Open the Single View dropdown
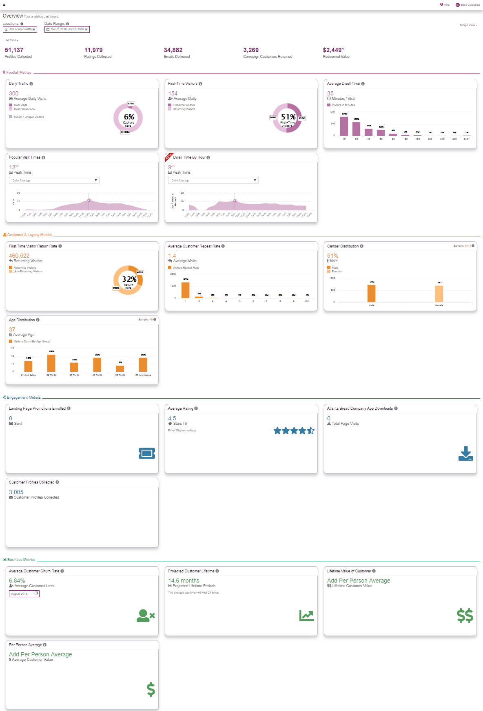 point(468,25)
